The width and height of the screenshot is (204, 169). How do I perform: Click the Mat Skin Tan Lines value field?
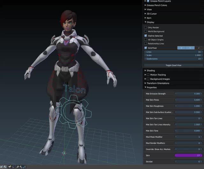click(x=188, y=118)
